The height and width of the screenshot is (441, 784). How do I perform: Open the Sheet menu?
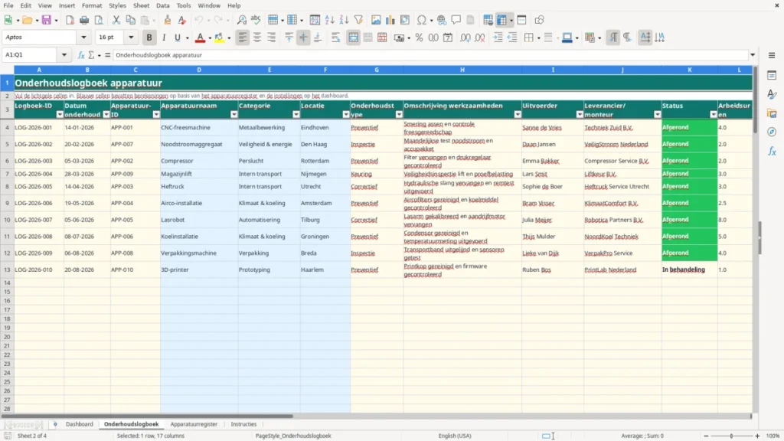click(x=141, y=5)
